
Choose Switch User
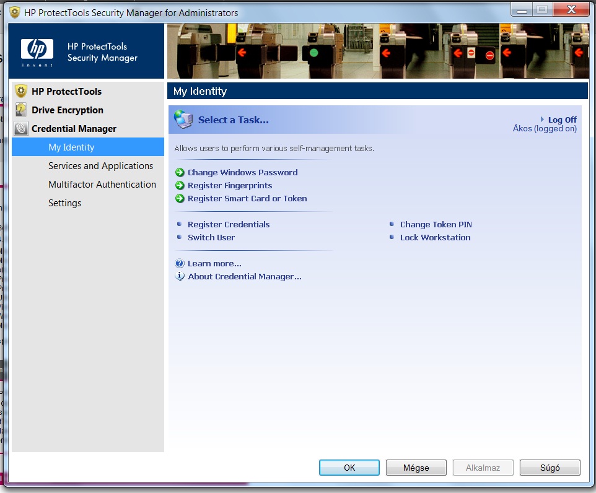coord(211,238)
